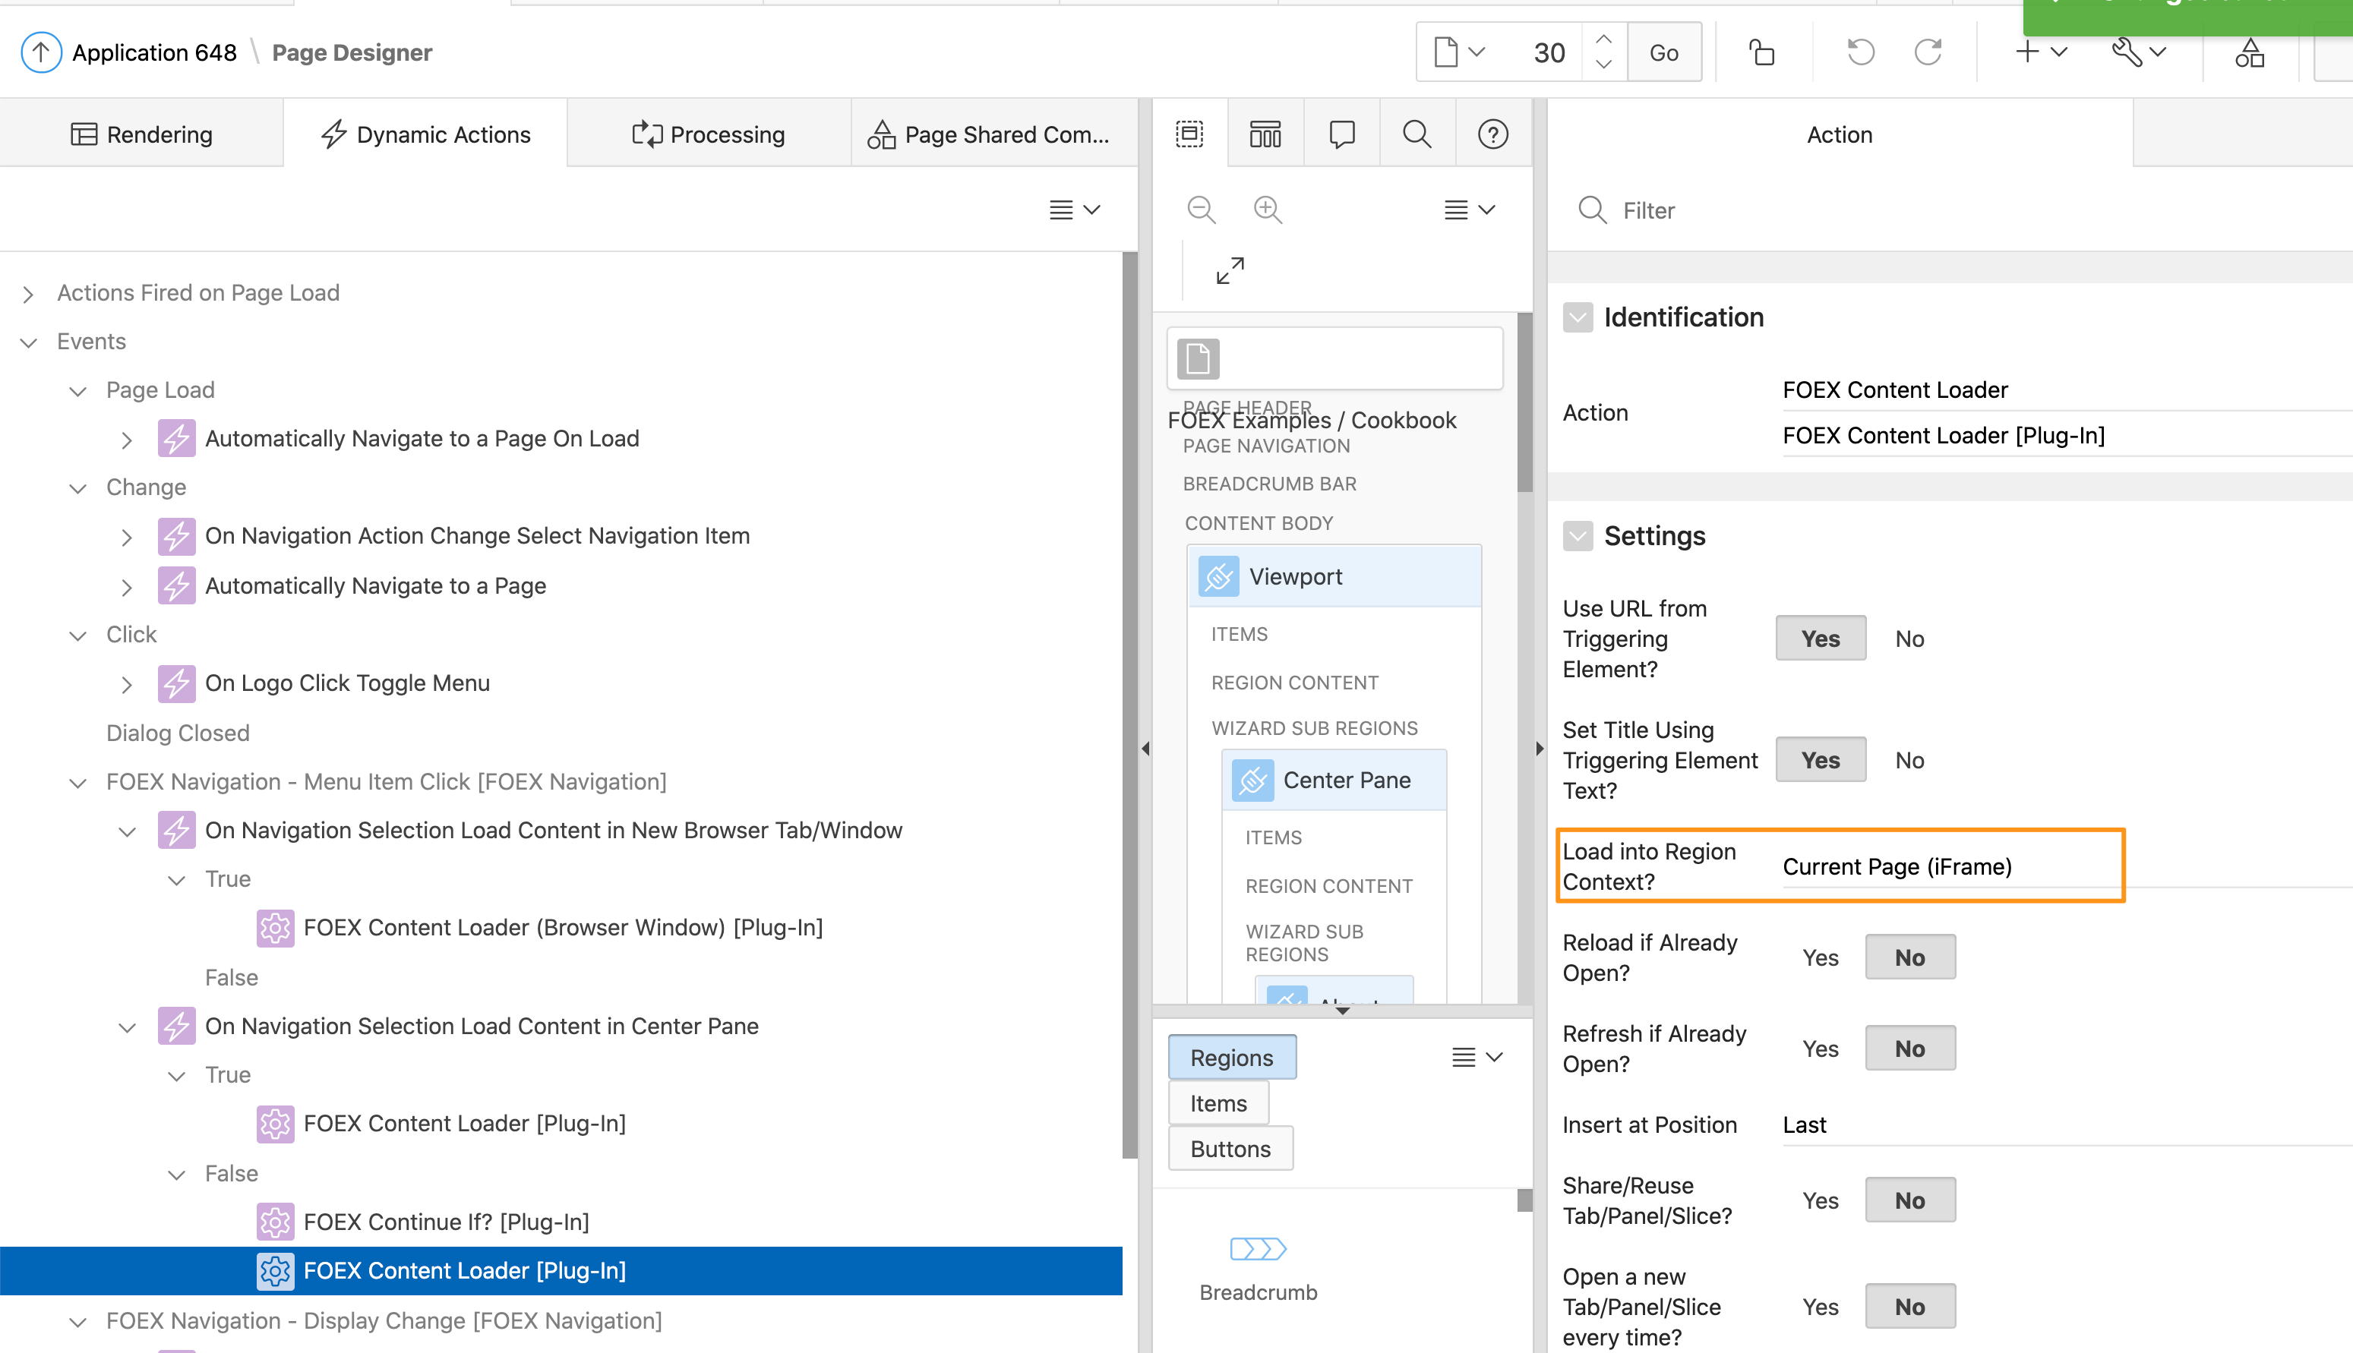Click the expand layout view icon
2353x1353 pixels.
pyautogui.click(x=1230, y=270)
